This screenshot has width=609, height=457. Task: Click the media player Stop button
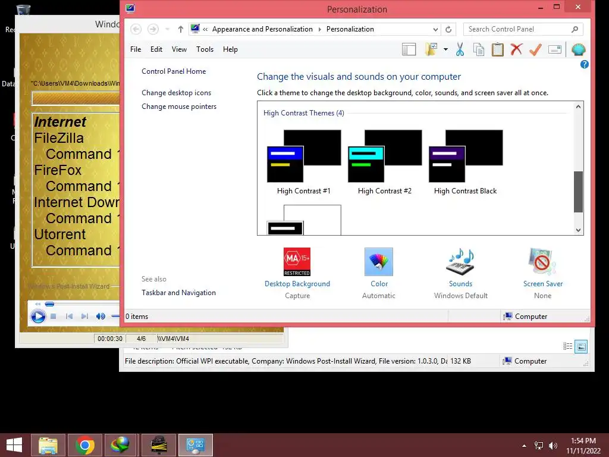[x=54, y=317]
